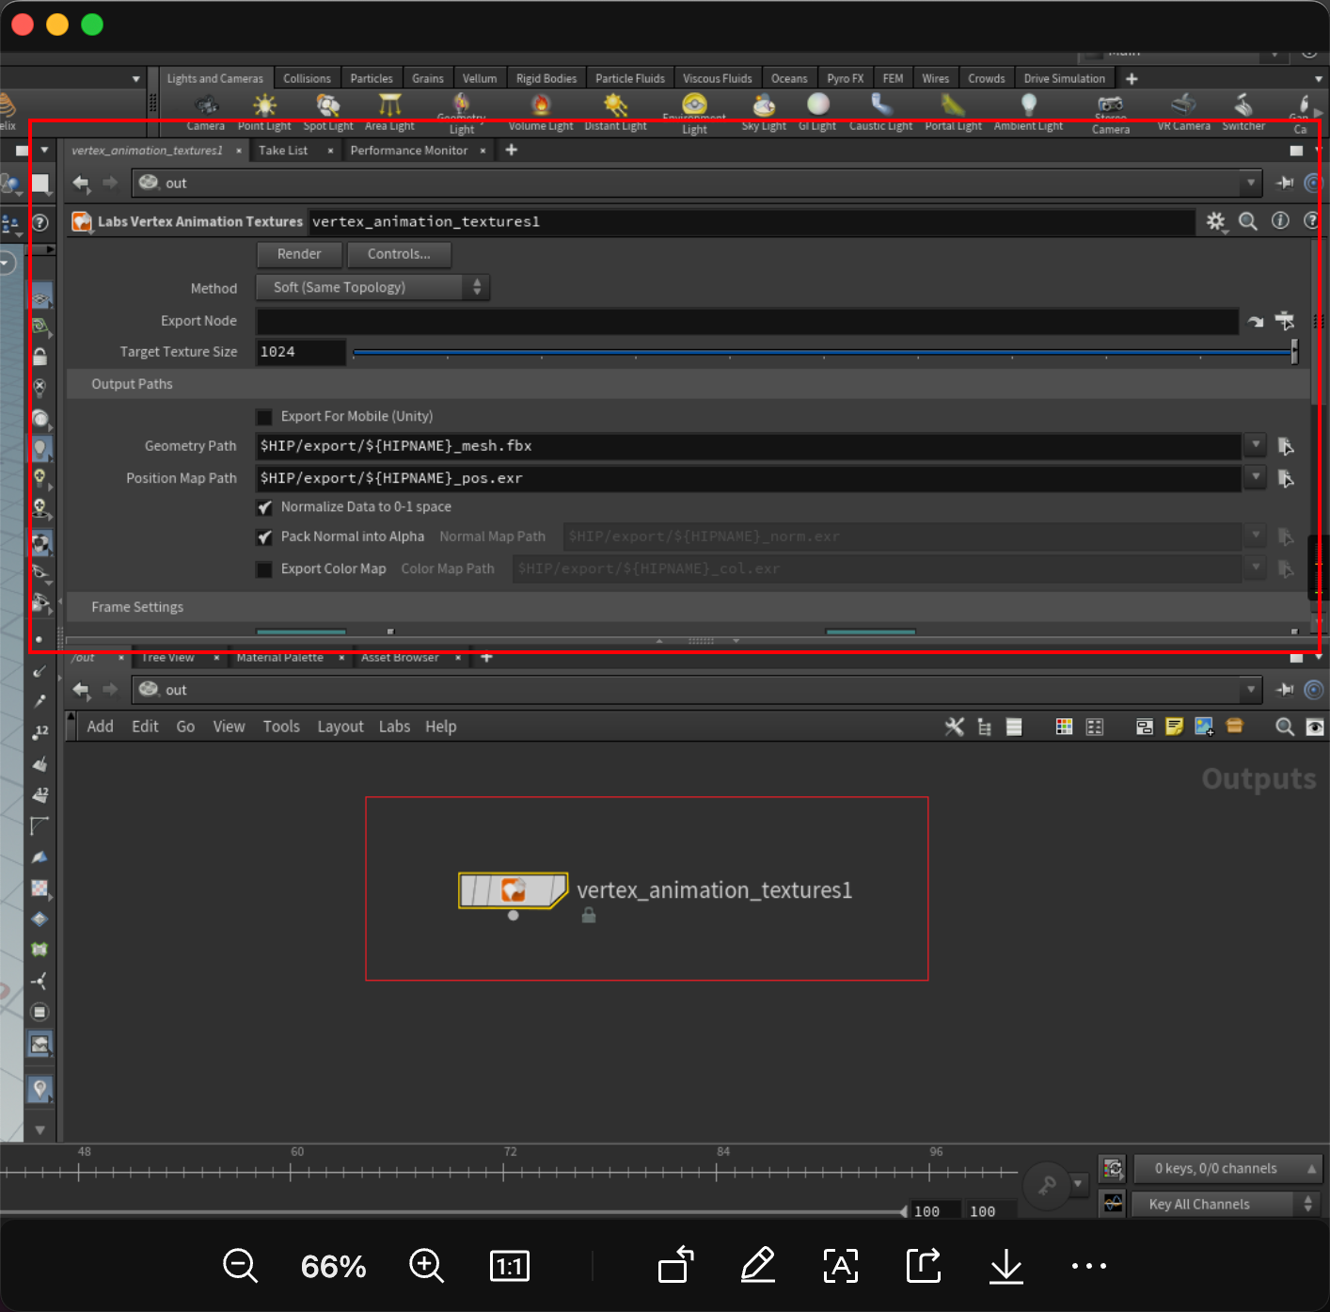Select the Caustic Light shelf tool
The height and width of the screenshot is (1312, 1330).
click(881, 113)
